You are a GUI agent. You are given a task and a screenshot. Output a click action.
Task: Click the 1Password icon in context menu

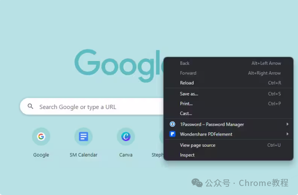click(x=172, y=124)
